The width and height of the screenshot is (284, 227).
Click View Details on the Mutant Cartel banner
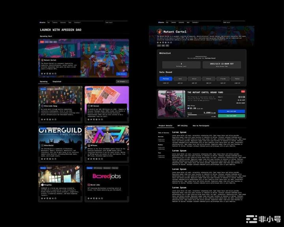tap(121, 74)
